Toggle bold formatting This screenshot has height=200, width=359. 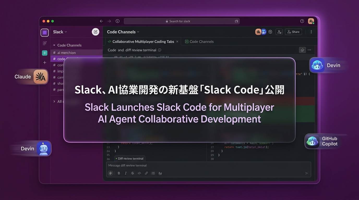119,173
